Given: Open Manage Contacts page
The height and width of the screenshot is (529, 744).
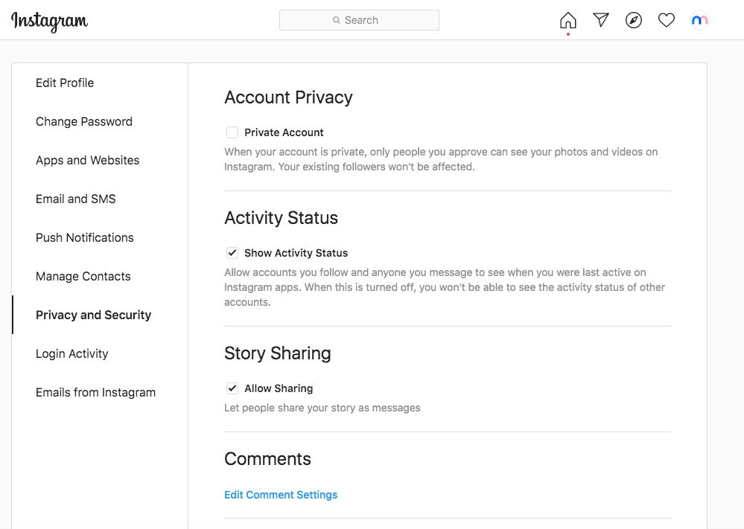Looking at the screenshot, I should [x=83, y=276].
